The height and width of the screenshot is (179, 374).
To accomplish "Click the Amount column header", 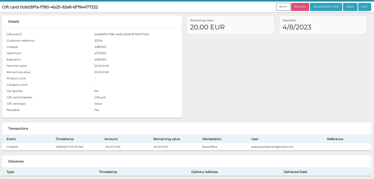I will point(111,139).
